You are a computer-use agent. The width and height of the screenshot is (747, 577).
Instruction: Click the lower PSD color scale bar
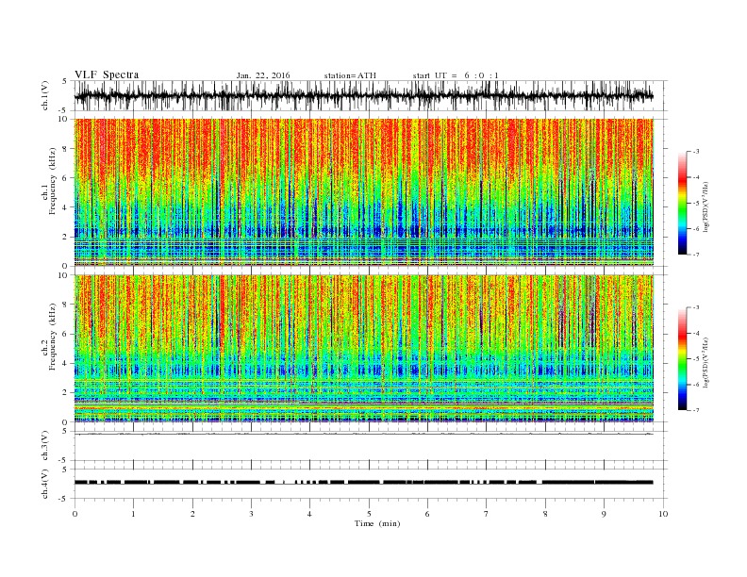tap(683, 359)
